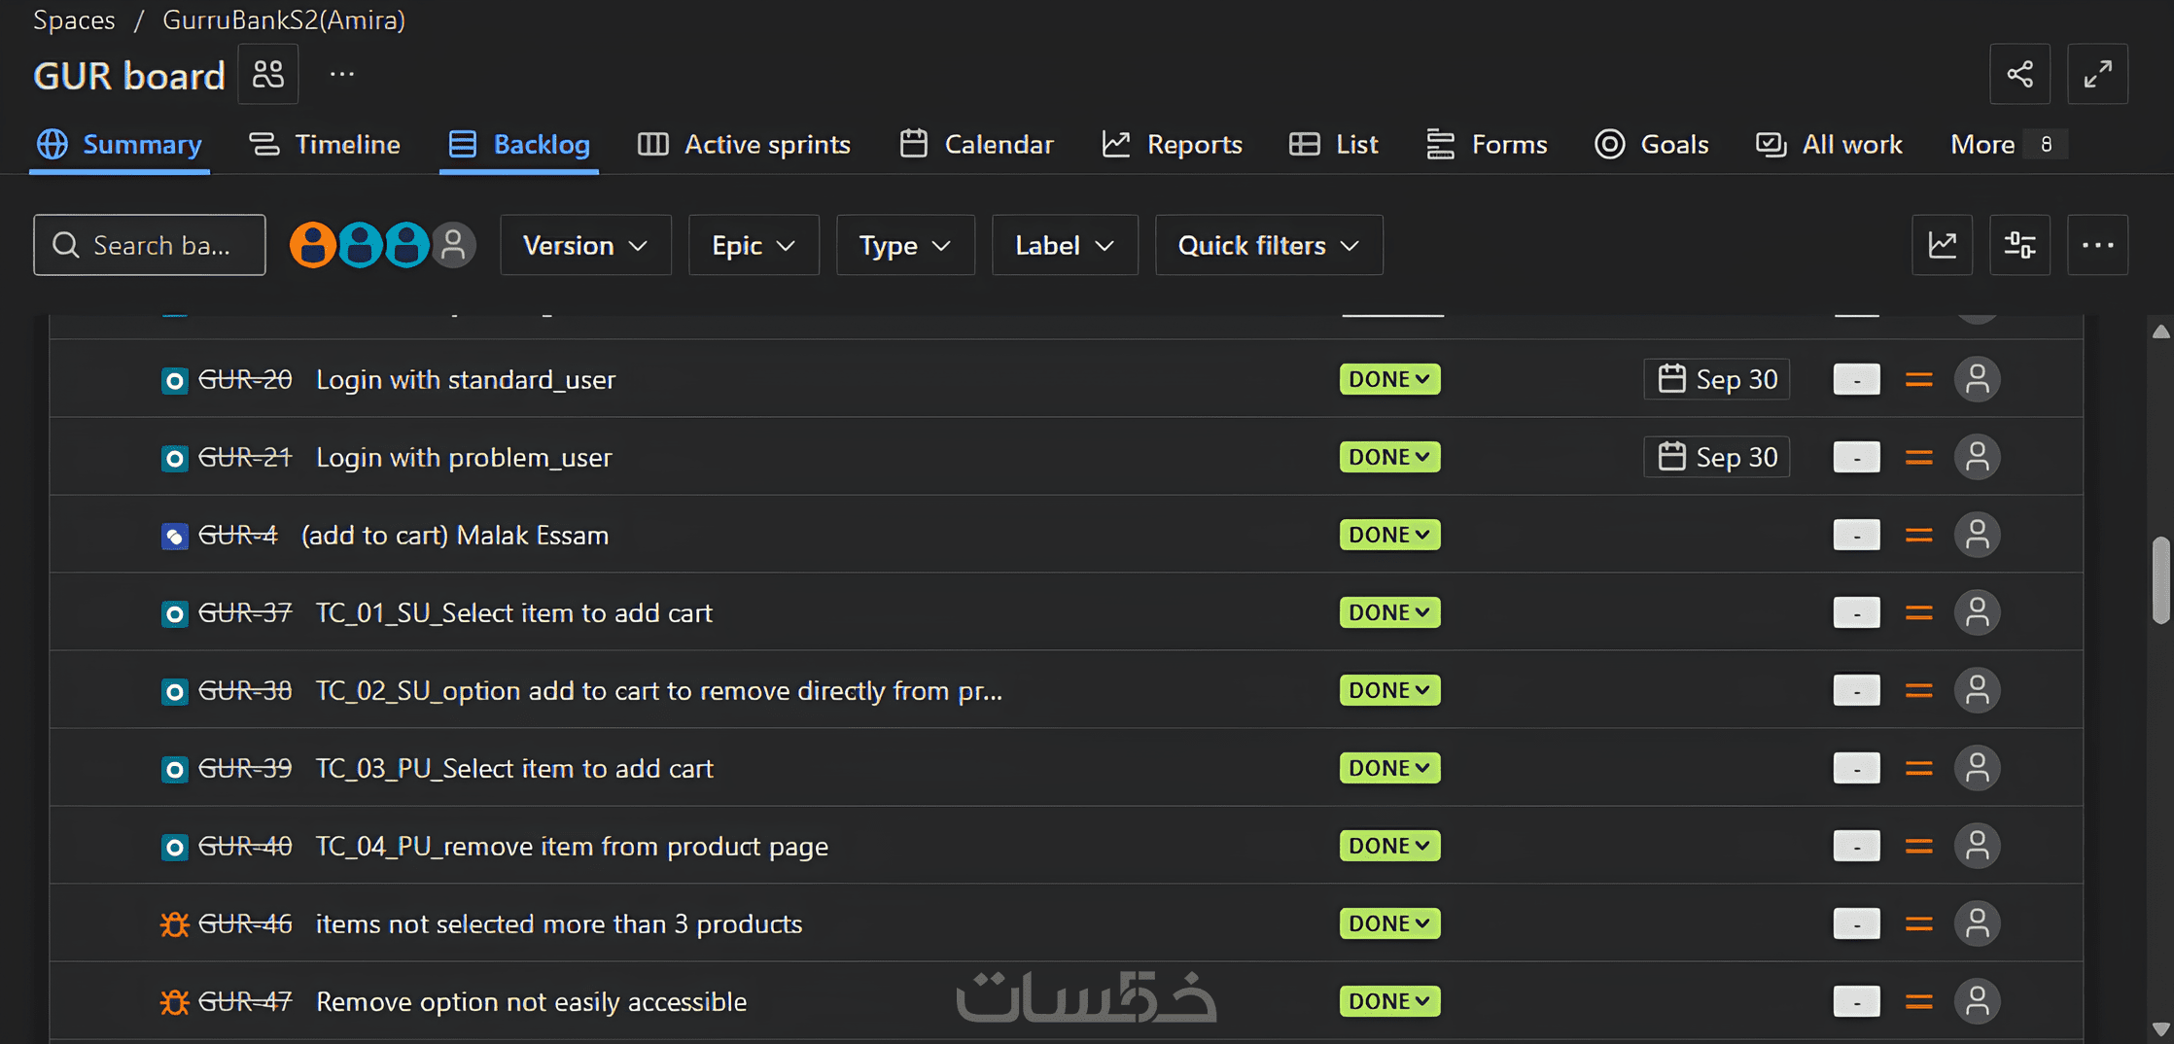Screen dimensions: 2174x1044
Task: Click the bug icon for GUR-46
Action: tap(174, 924)
